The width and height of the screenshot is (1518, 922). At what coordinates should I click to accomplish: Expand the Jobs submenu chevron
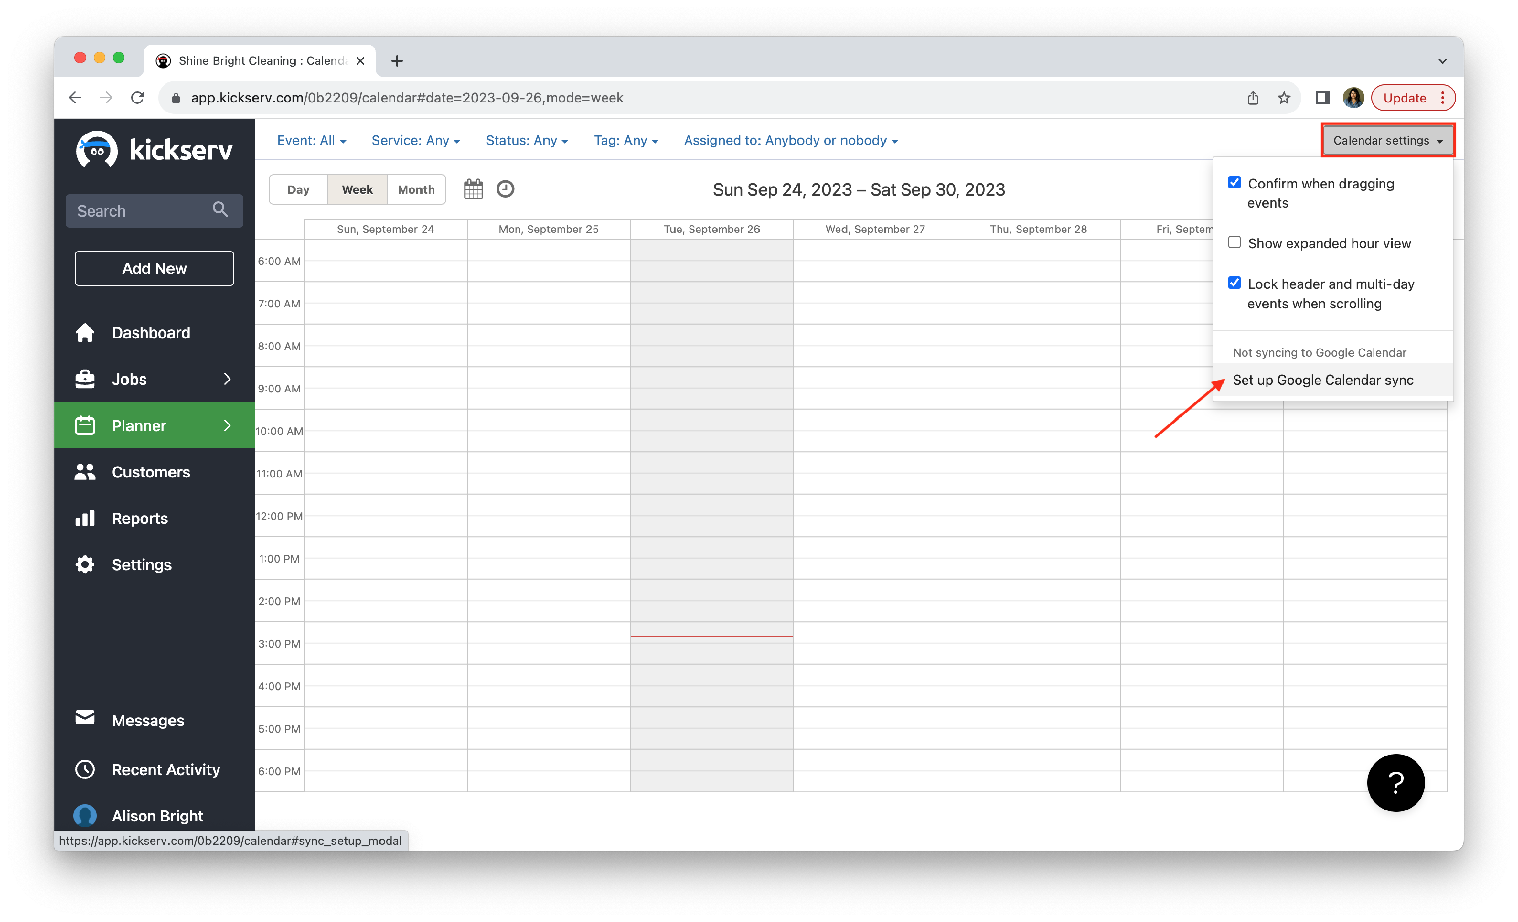click(227, 379)
